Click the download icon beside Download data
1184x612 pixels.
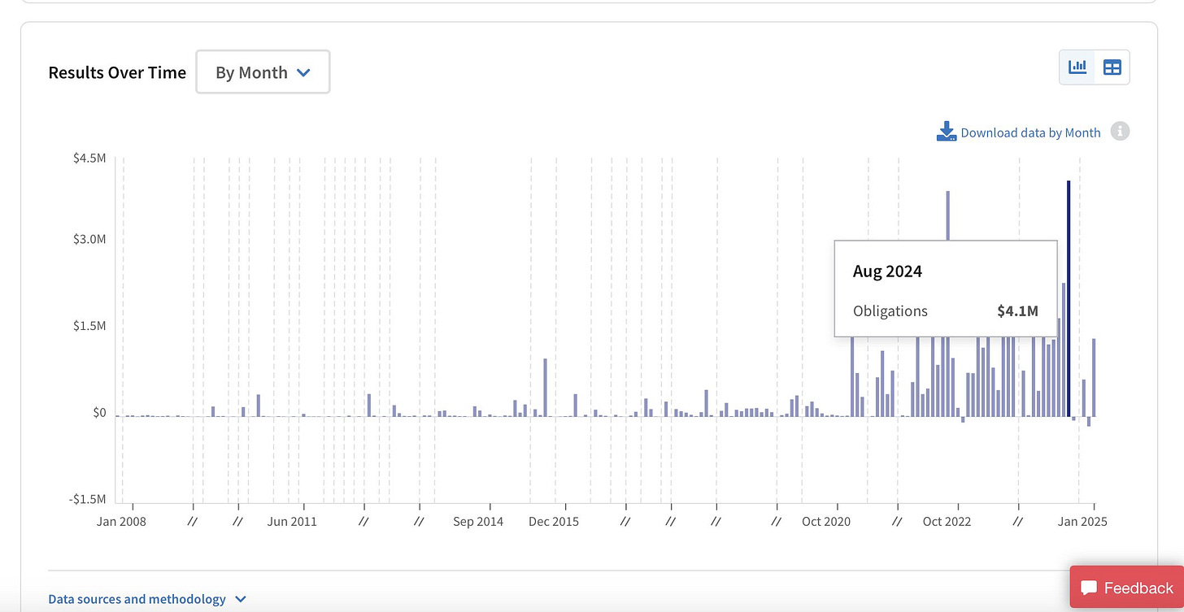point(947,132)
